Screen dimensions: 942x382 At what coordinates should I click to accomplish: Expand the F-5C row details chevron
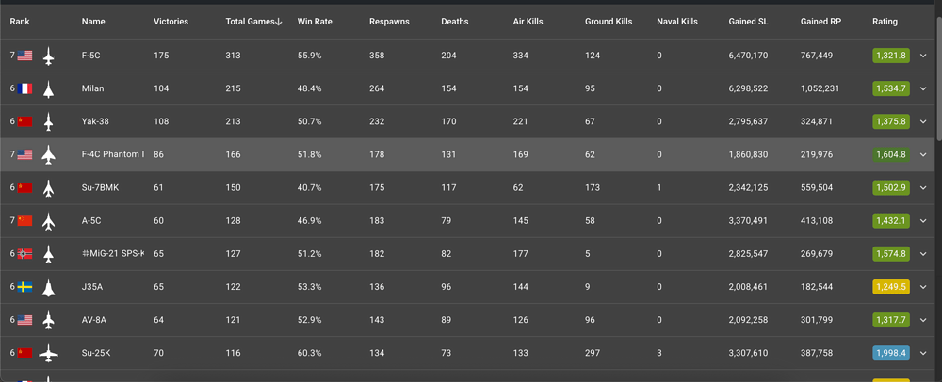(923, 56)
